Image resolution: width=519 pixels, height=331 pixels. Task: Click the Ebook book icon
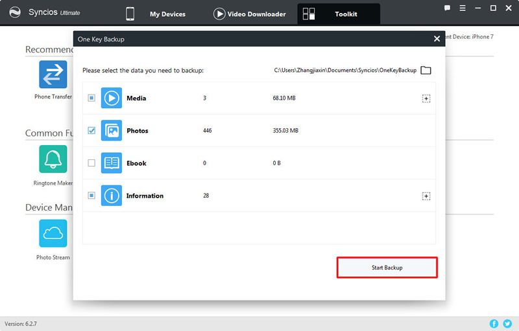111,163
